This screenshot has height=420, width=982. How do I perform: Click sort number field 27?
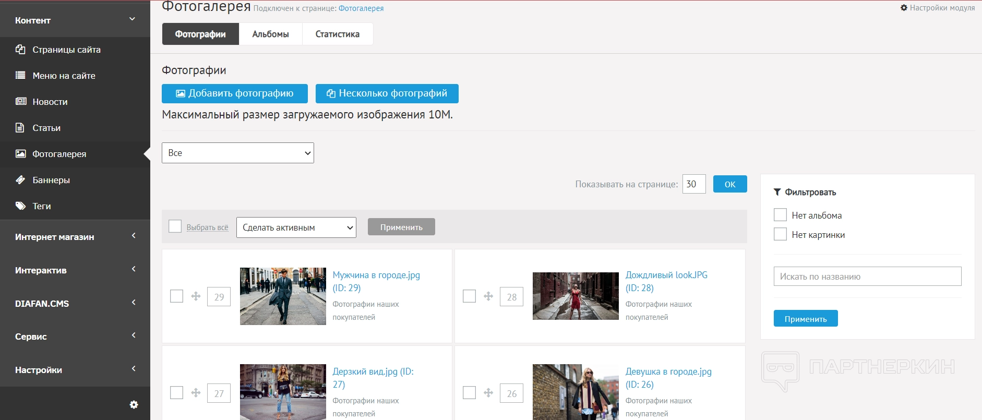click(219, 393)
